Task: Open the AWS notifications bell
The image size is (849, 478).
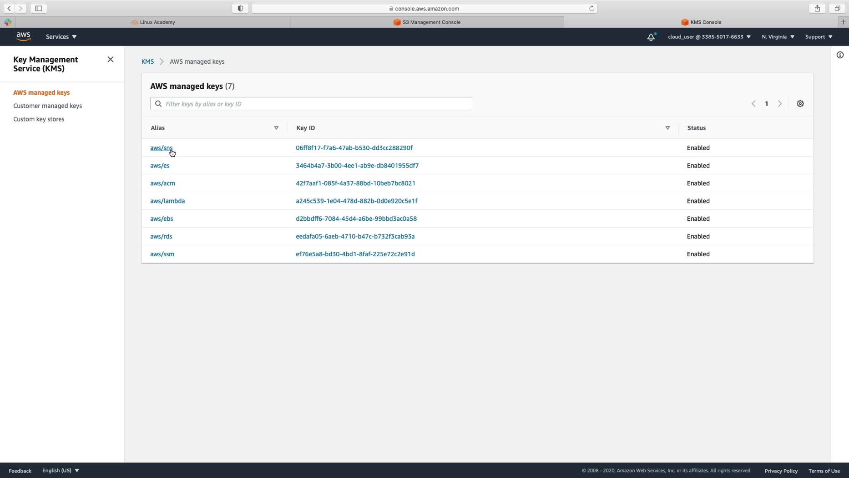Action: point(651,37)
